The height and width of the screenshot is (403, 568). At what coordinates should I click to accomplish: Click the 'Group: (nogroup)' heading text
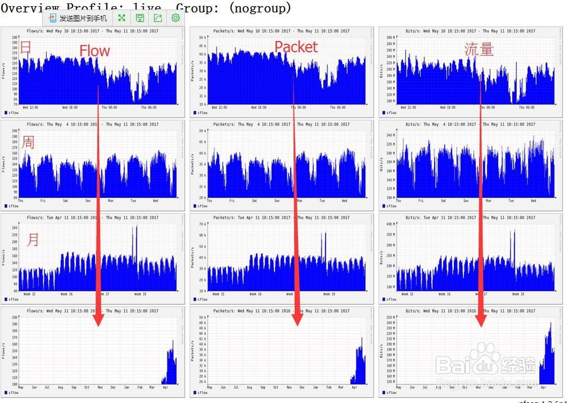[x=233, y=7]
